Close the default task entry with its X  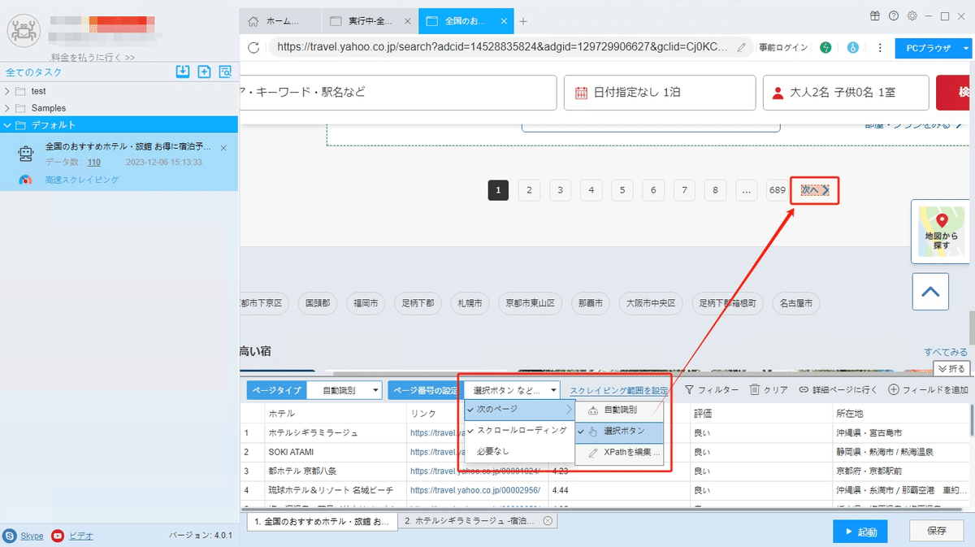coord(223,148)
